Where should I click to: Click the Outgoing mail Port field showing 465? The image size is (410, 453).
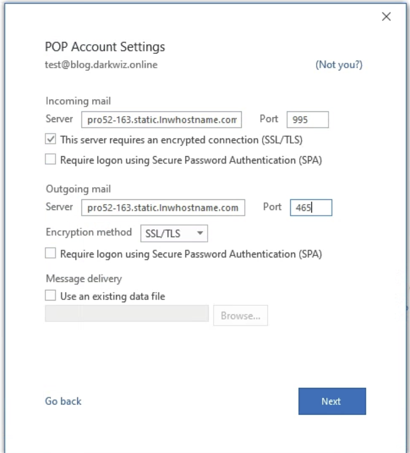tap(310, 207)
